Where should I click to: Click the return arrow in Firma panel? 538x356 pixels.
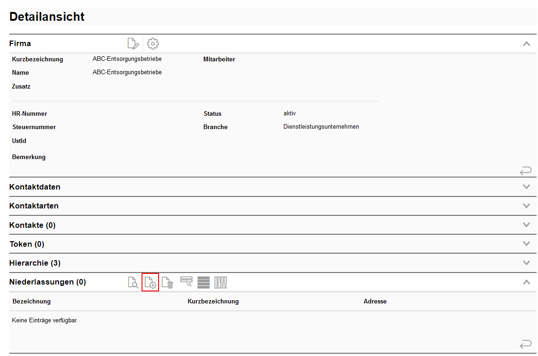pos(526,171)
